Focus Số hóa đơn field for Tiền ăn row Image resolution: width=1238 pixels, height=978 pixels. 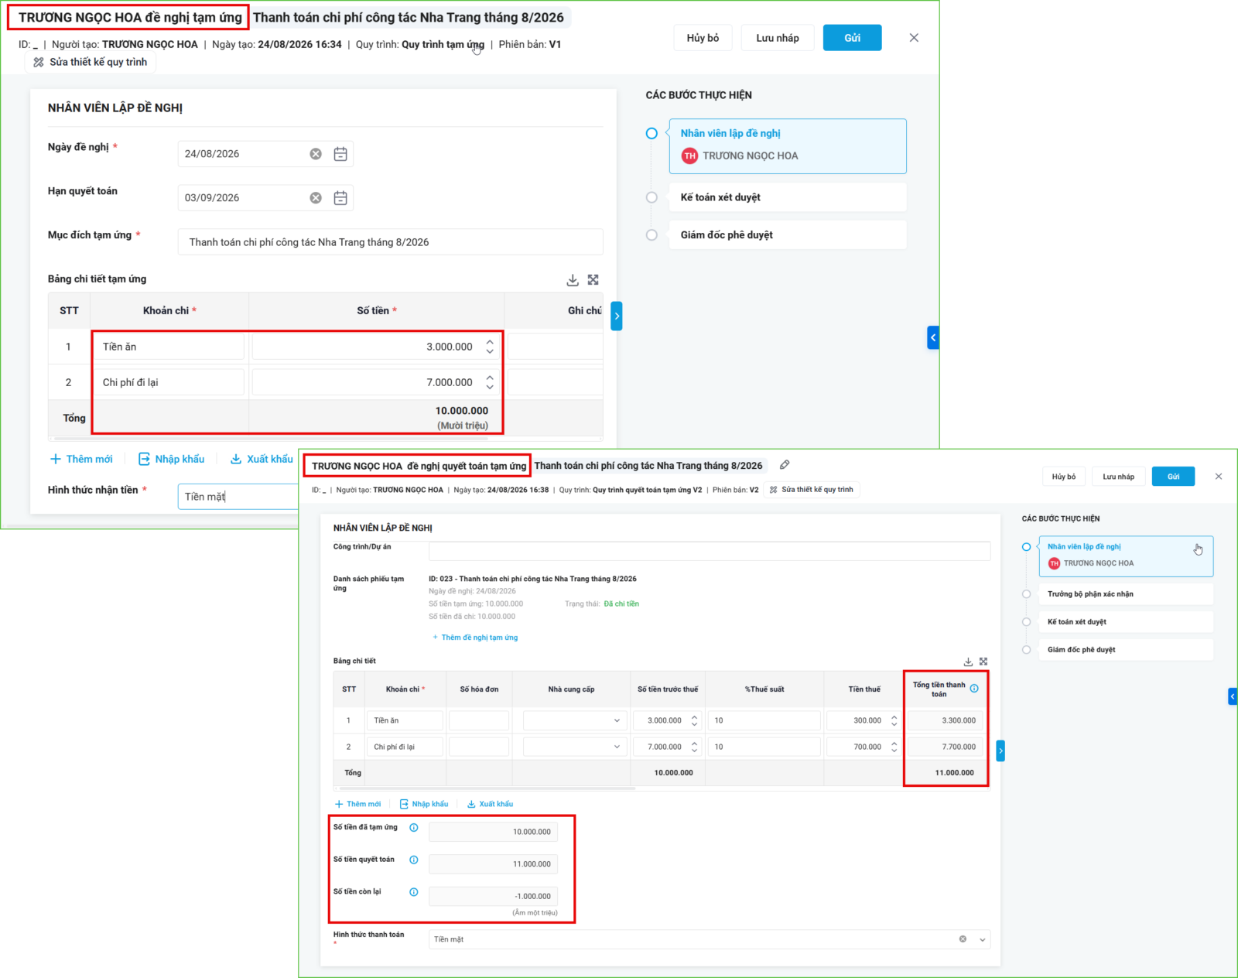479,720
